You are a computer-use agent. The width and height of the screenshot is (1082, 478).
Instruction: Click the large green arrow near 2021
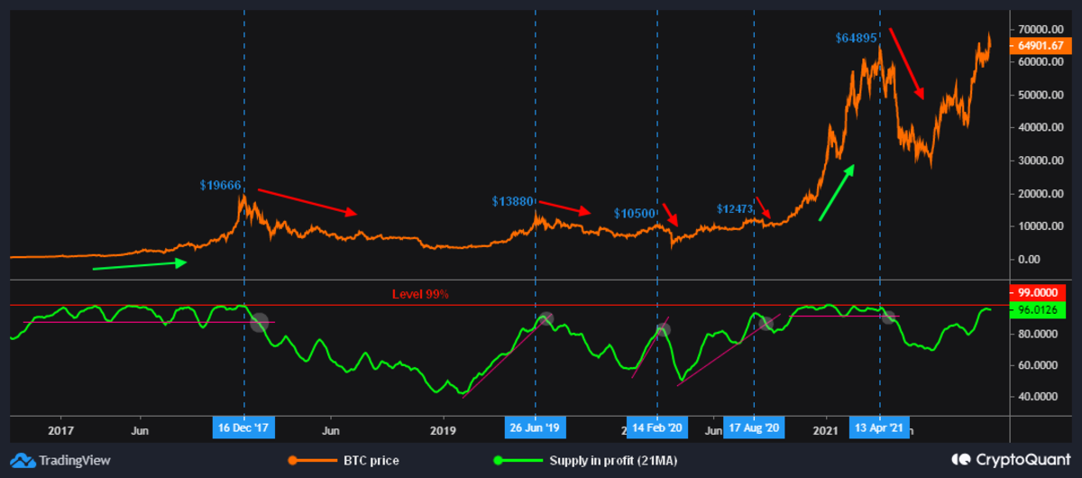pos(836,193)
